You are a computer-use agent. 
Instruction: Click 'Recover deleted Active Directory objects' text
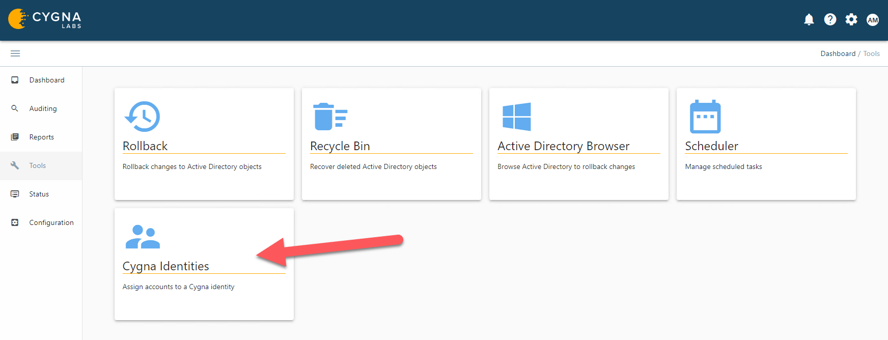click(x=373, y=166)
